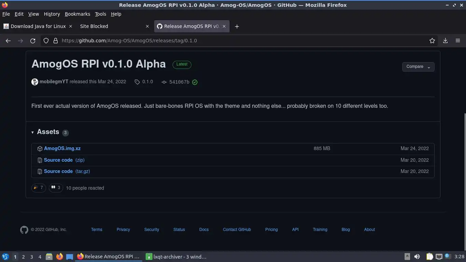Image resolution: width=466 pixels, height=262 pixels.
Task: Close the Site Blocked tab
Action: tap(147, 26)
